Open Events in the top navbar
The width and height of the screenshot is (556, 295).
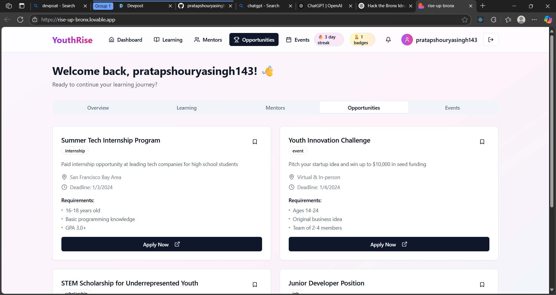point(298,40)
